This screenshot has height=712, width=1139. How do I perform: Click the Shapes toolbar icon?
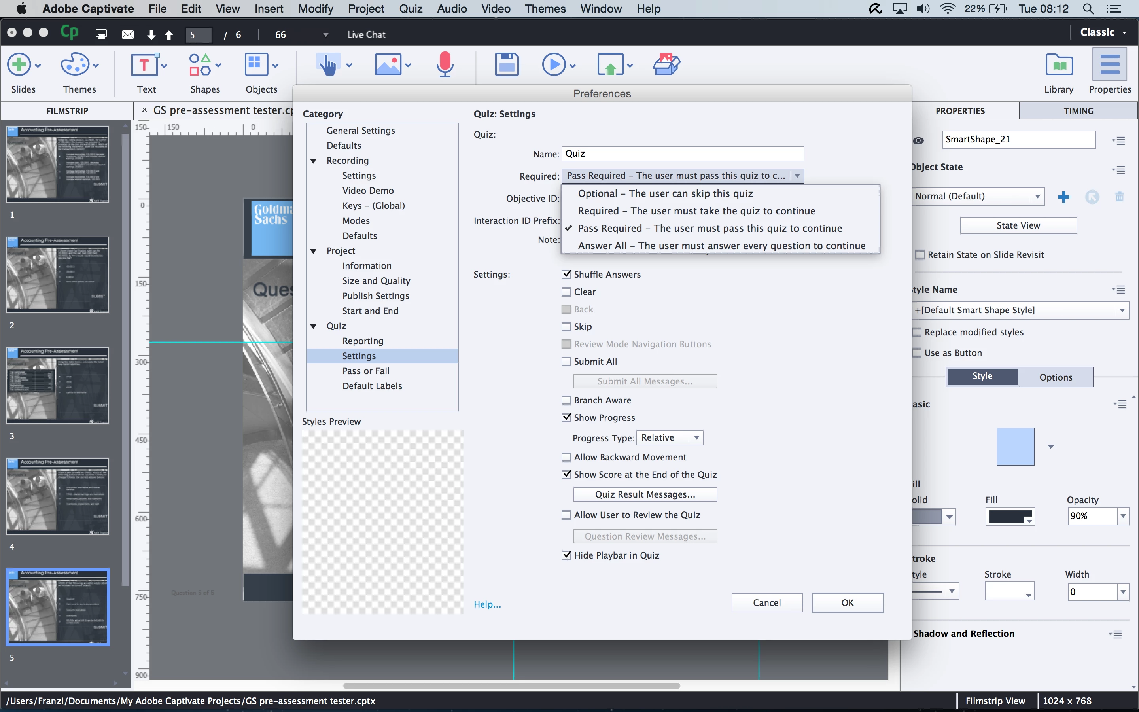pyautogui.click(x=200, y=65)
